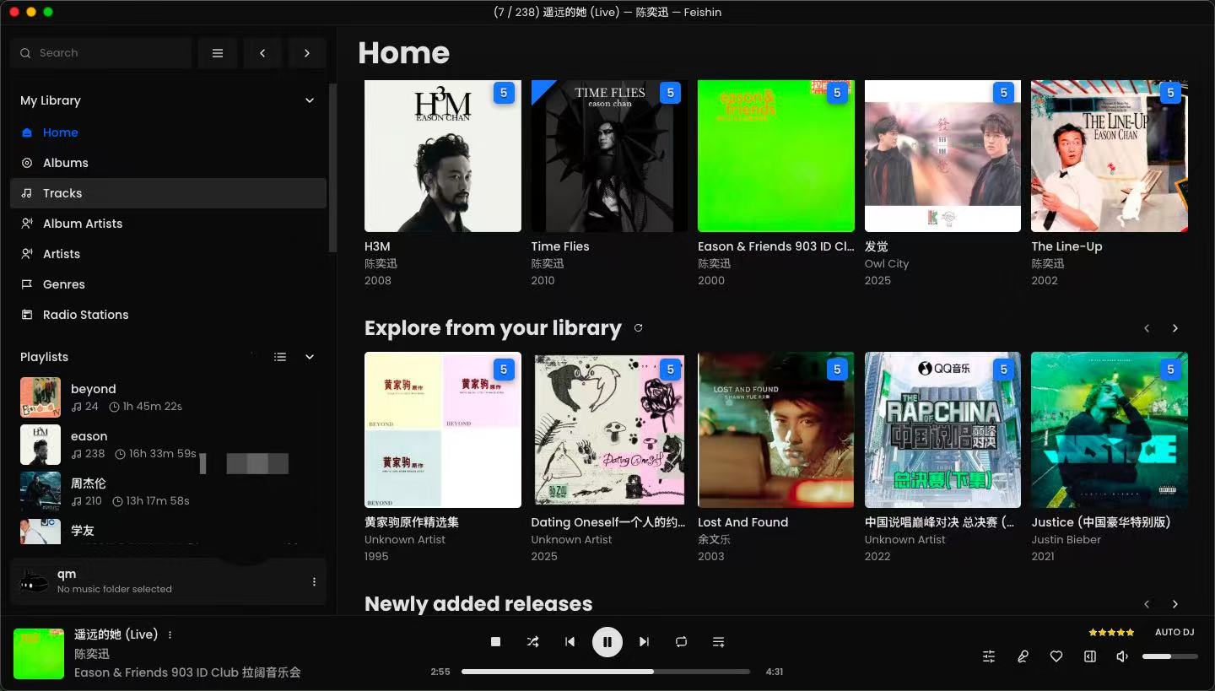Viewport: 1215px width, 691px height.
Task: Open the Rap of China album cover
Action: 942,429
